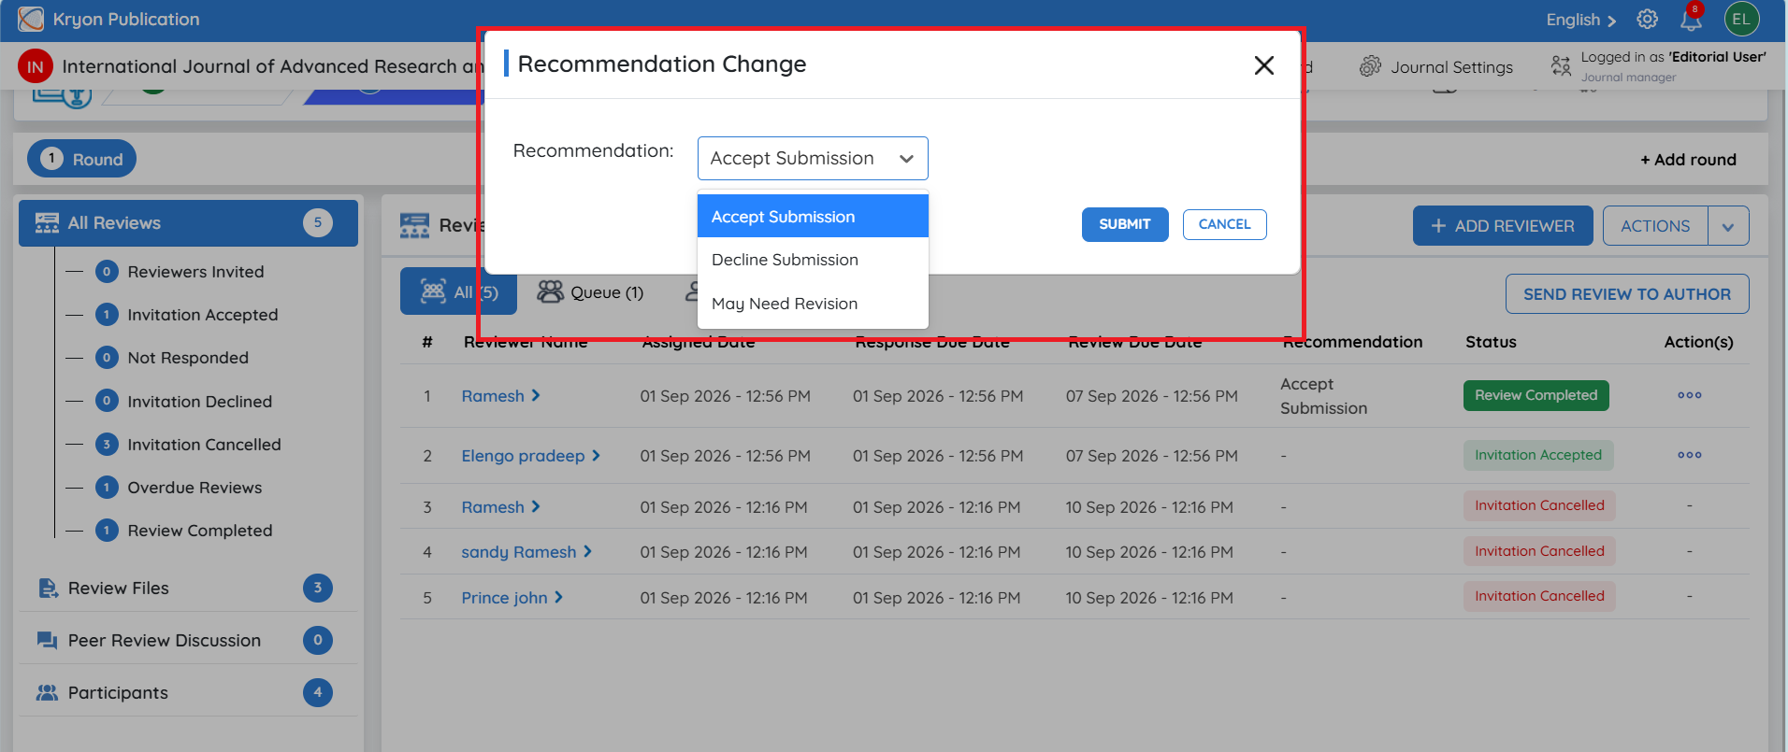This screenshot has height=752, width=1788.
Task: Select the All Reviews sidebar item
Action: (x=188, y=223)
